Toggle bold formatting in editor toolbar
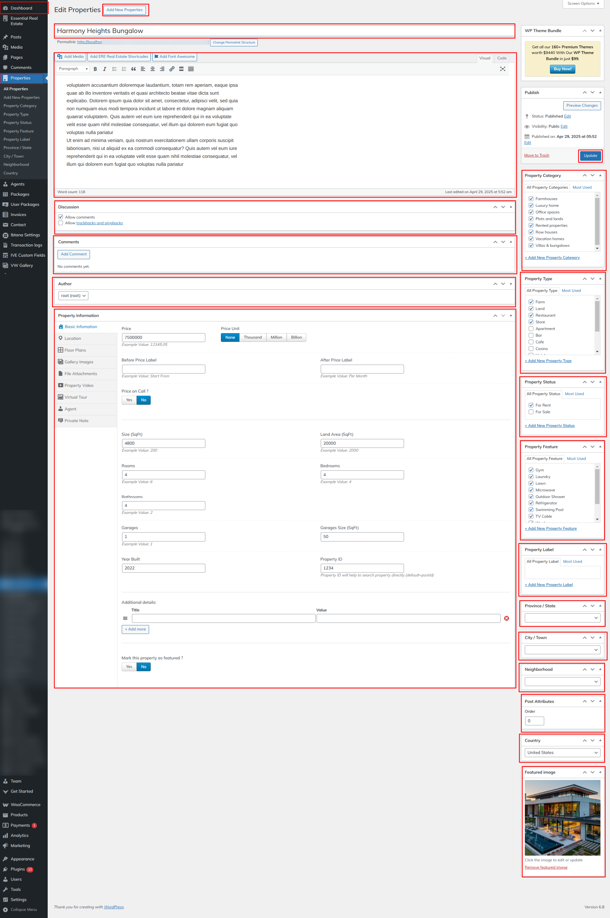The height and width of the screenshot is (918, 610). pos(95,69)
